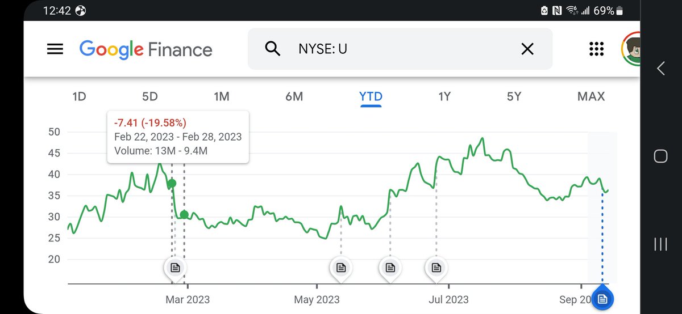682x314 pixels.
Task: Open the account profile avatar
Action: [x=631, y=49]
